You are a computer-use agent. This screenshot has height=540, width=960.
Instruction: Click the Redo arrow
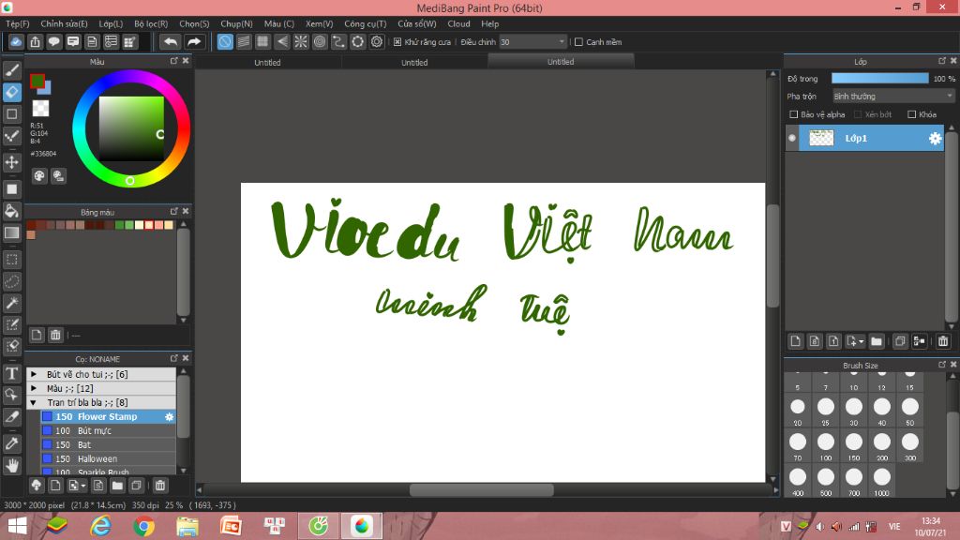[x=194, y=41]
